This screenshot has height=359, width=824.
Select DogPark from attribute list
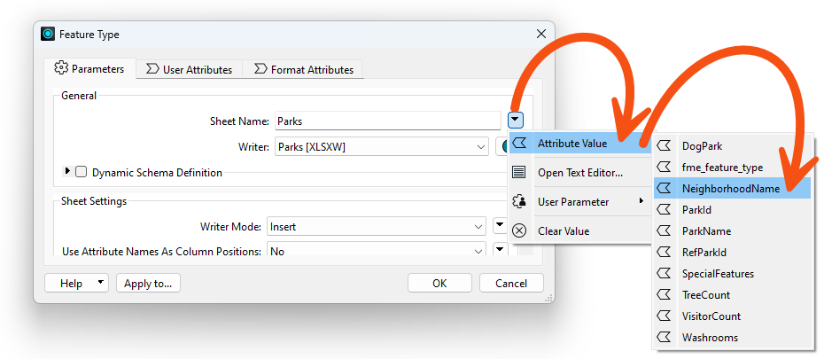click(732, 145)
